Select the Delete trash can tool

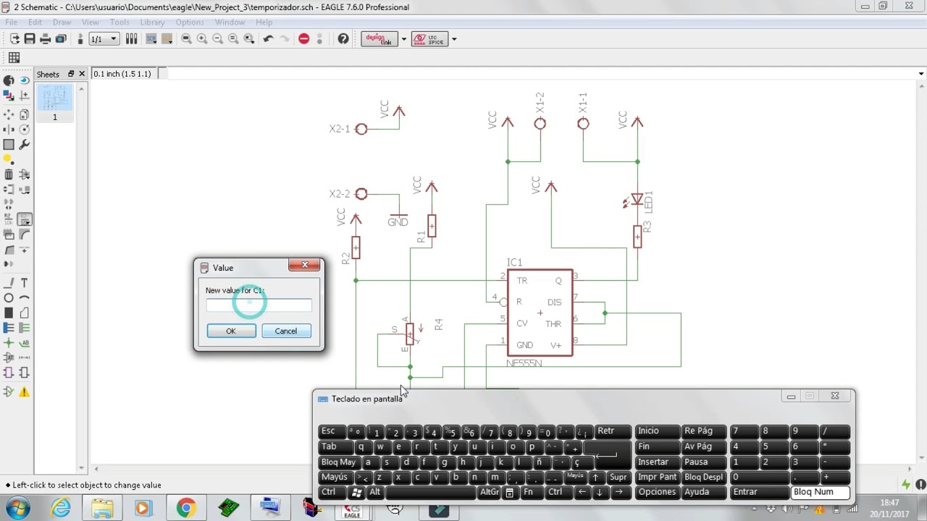pyautogui.click(x=9, y=174)
